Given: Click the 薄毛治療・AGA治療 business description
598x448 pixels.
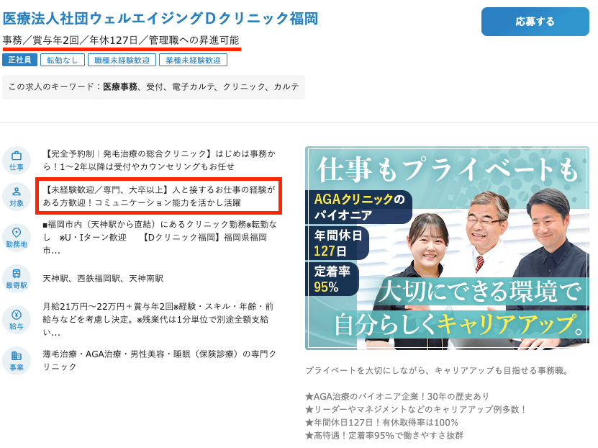Looking at the screenshot, I should (x=160, y=360).
